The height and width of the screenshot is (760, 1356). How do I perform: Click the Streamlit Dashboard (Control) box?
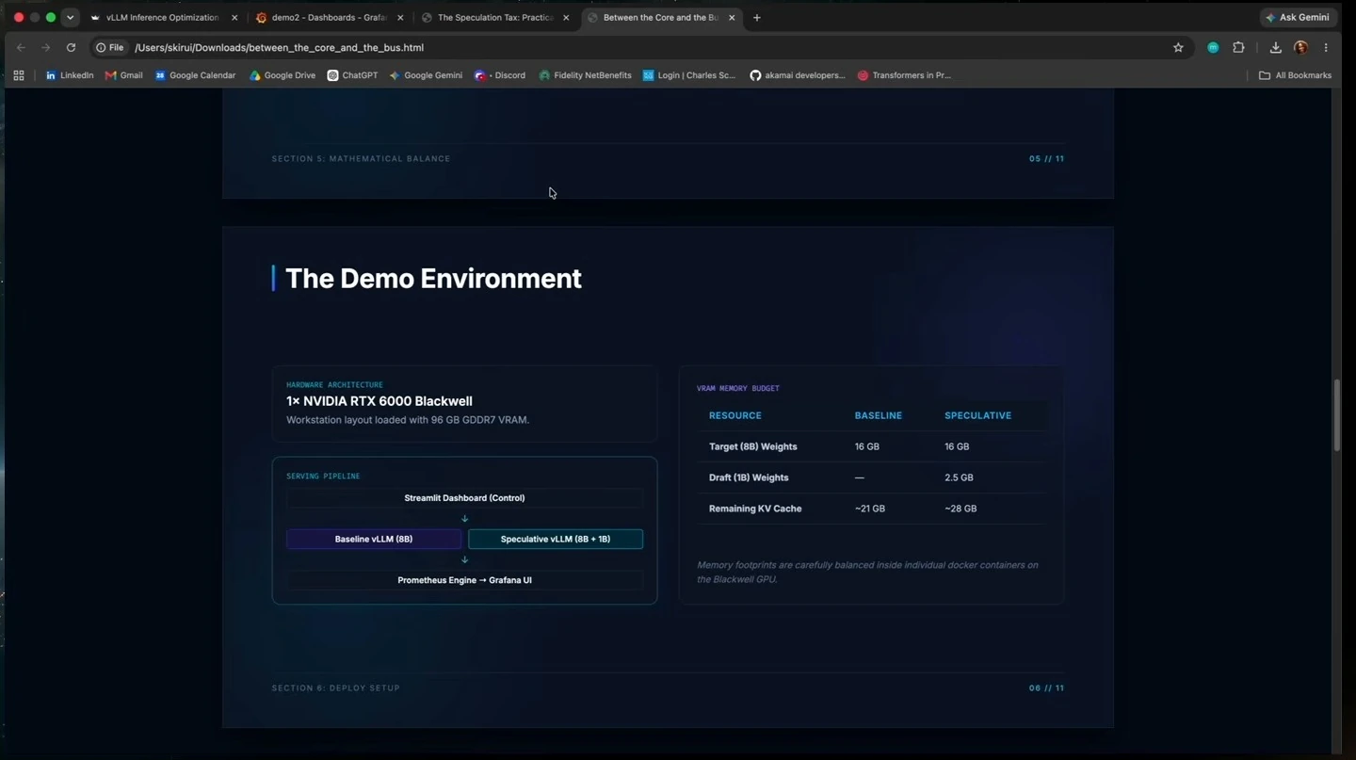click(464, 497)
